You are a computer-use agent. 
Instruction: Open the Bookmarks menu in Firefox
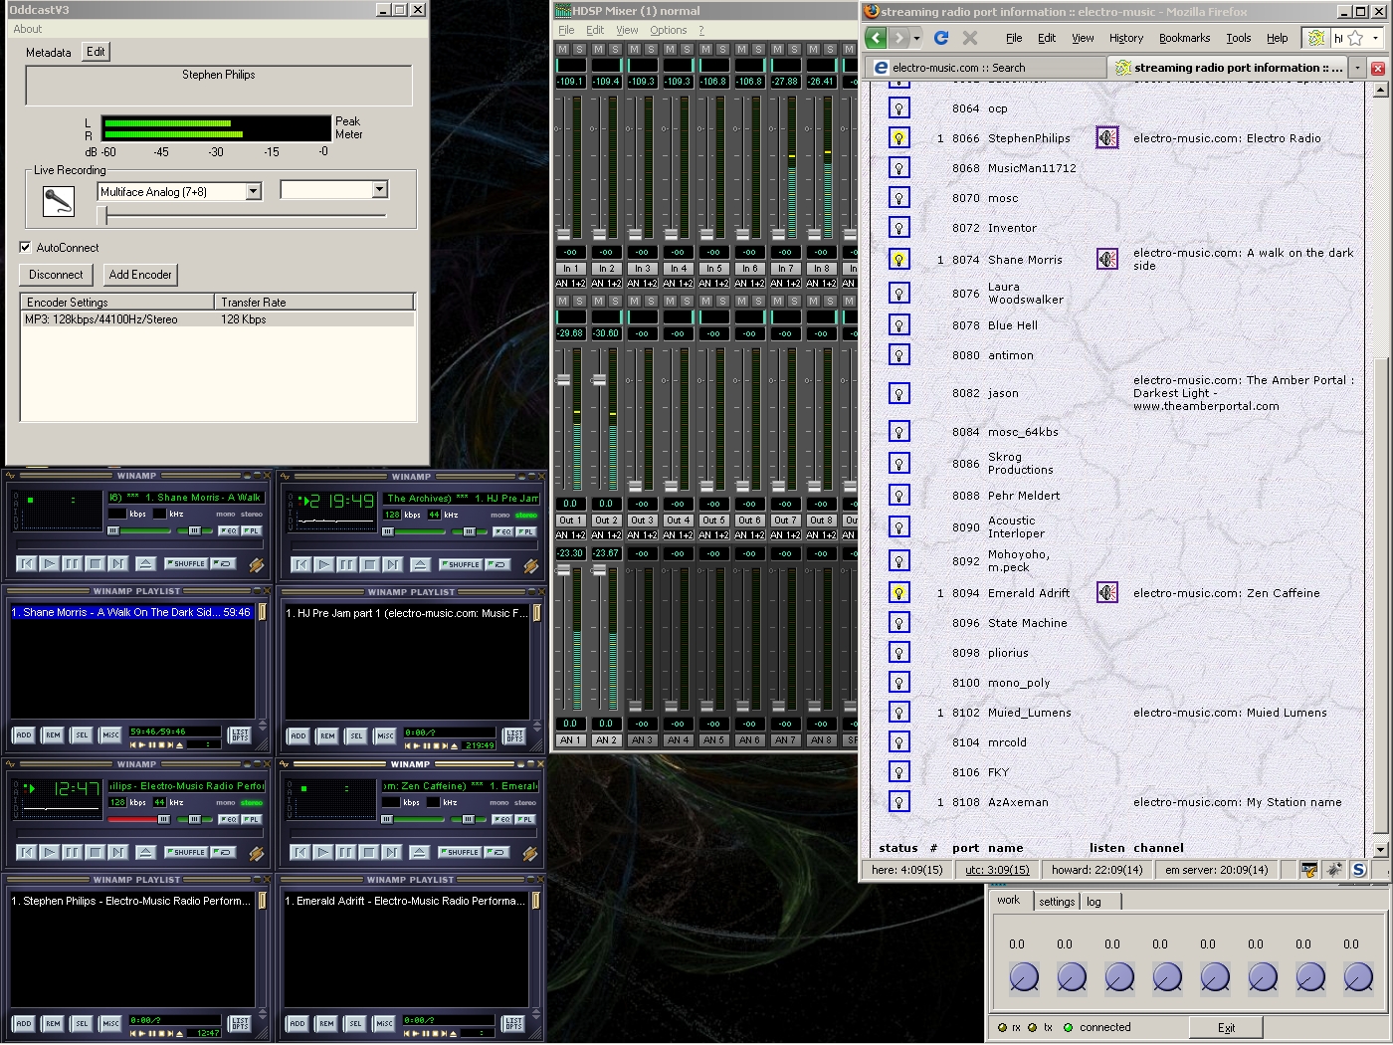[x=1184, y=38]
